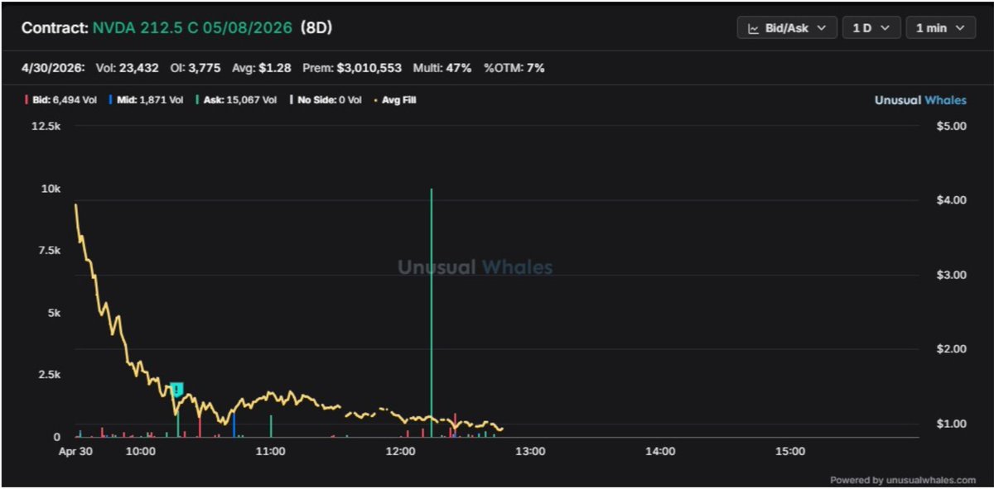Click the Multi: 47% statistic
994x489 pixels.
pyautogui.click(x=443, y=68)
